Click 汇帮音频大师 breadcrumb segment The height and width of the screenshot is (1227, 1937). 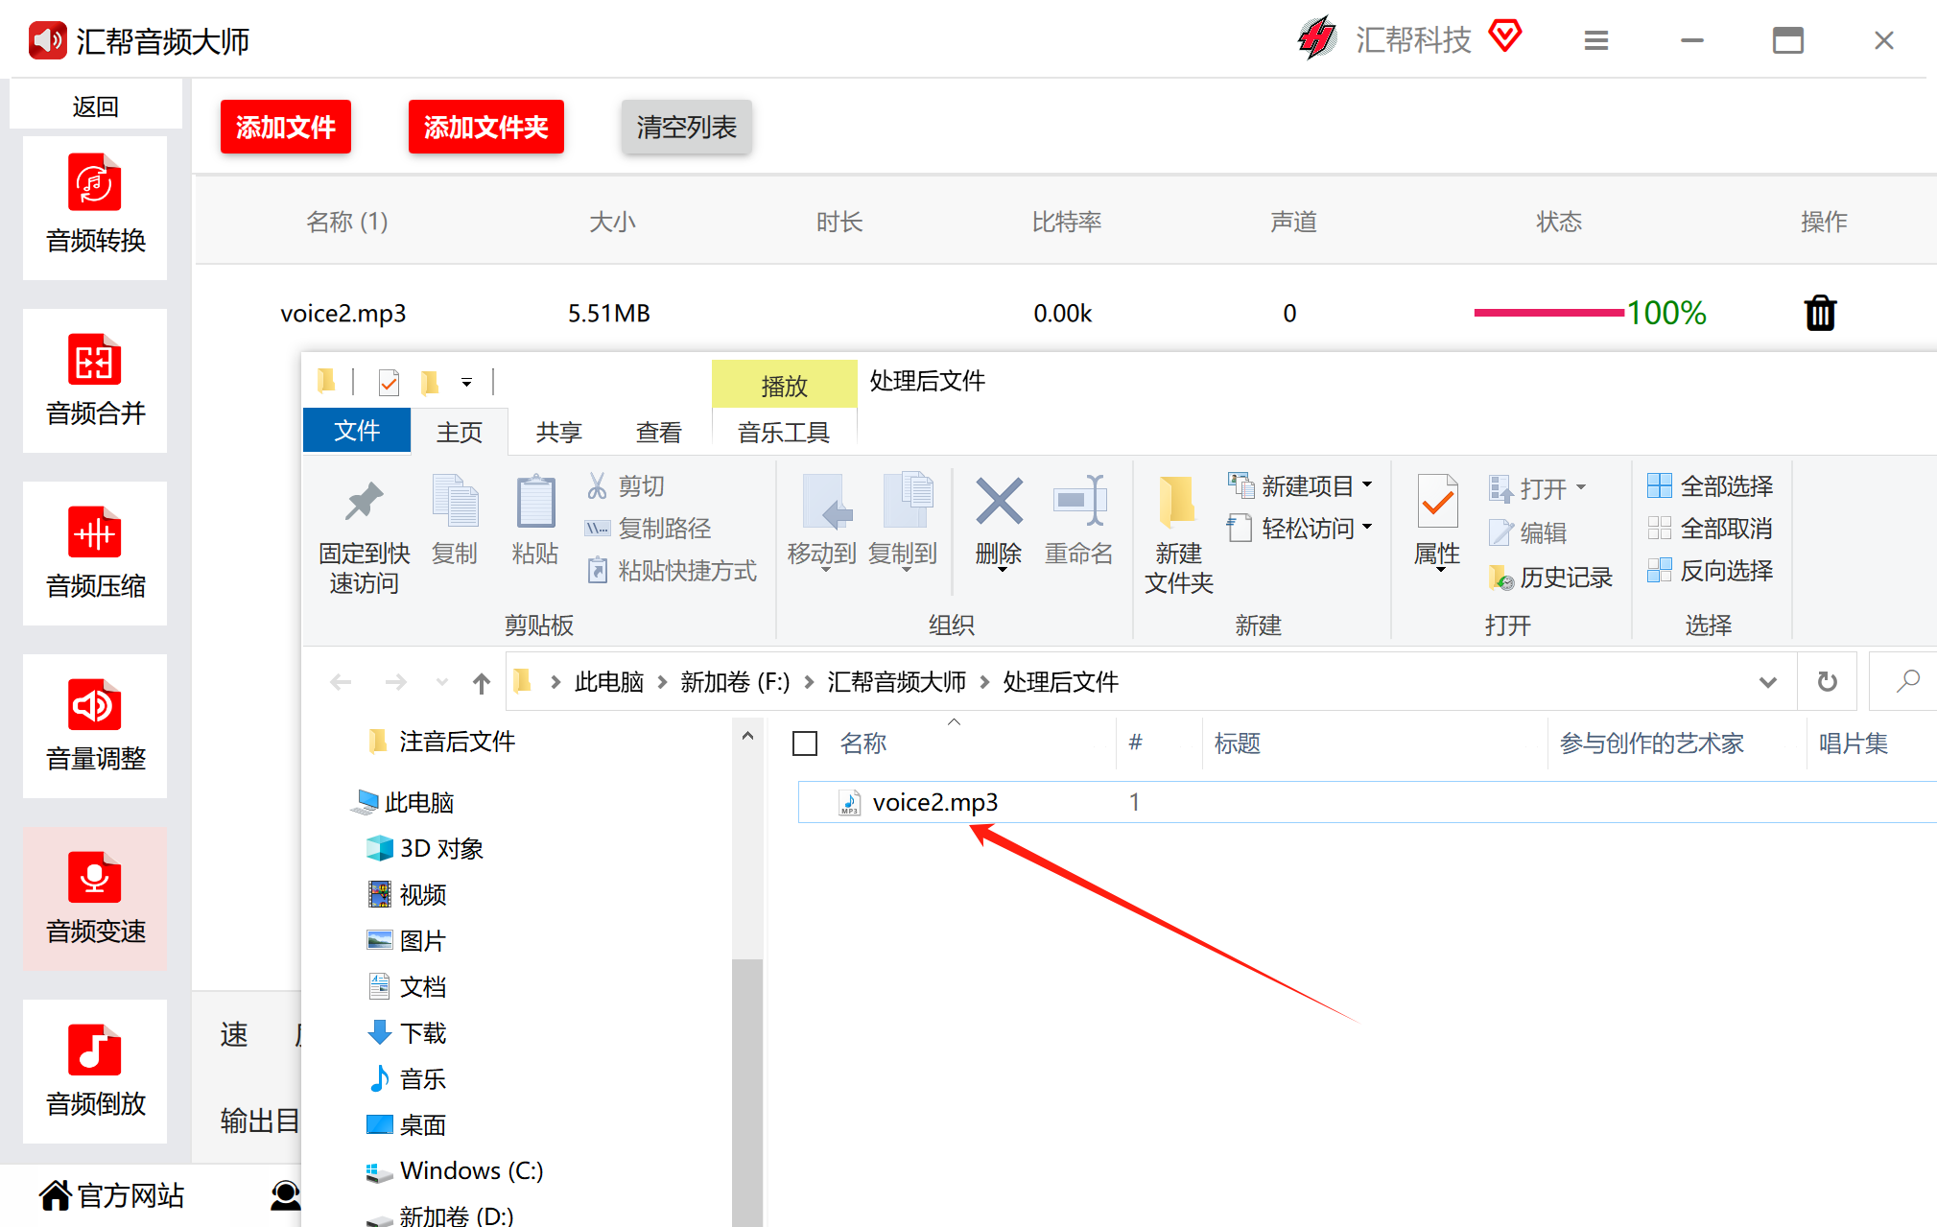pos(897,682)
